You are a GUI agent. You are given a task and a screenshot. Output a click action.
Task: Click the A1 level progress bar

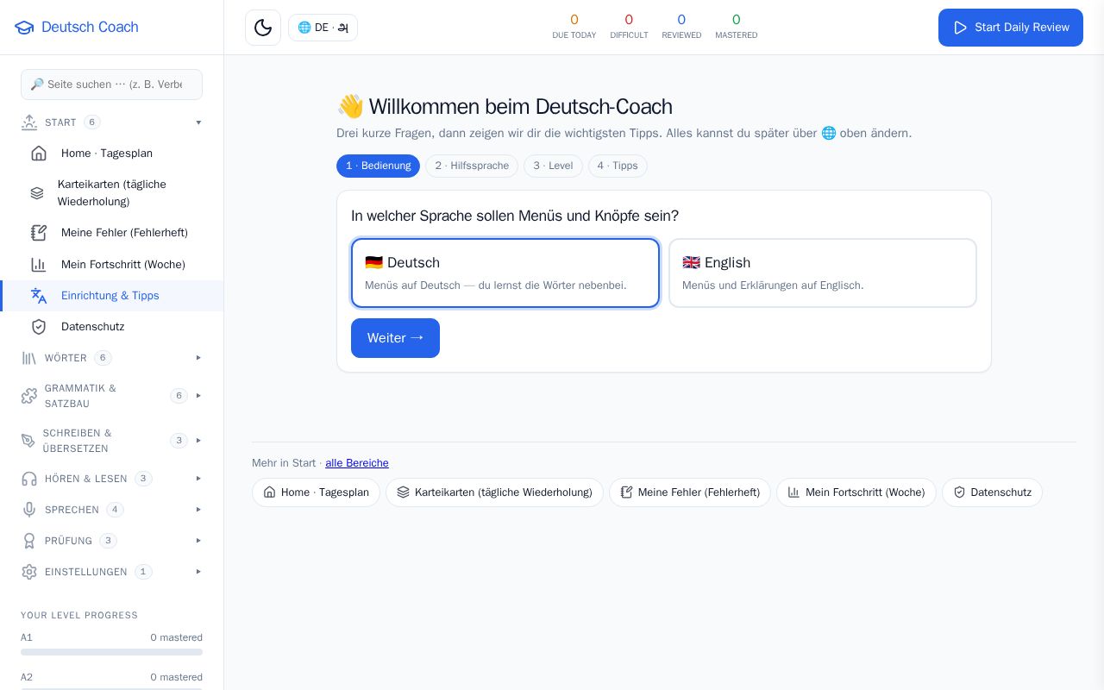coord(111,652)
